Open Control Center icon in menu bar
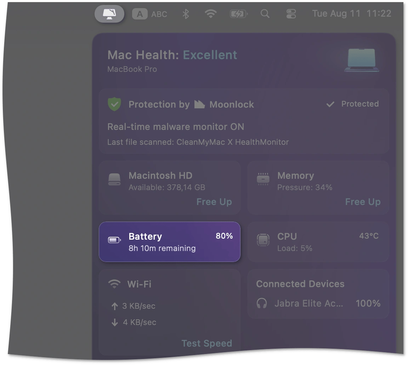This screenshot has height=365, width=408. [291, 14]
